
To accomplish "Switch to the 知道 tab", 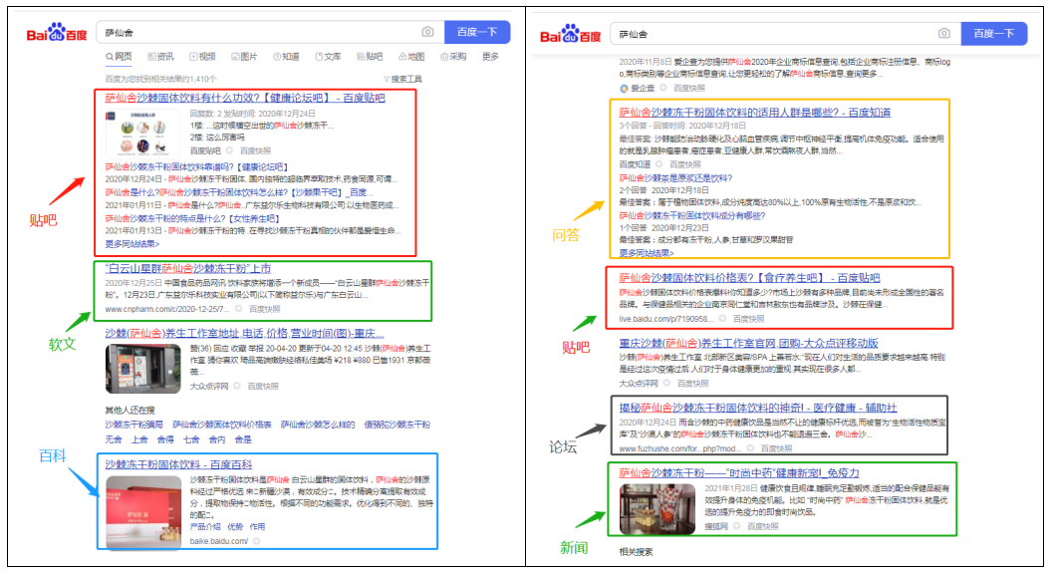I will pyautogui.click(x=286, y=57).
